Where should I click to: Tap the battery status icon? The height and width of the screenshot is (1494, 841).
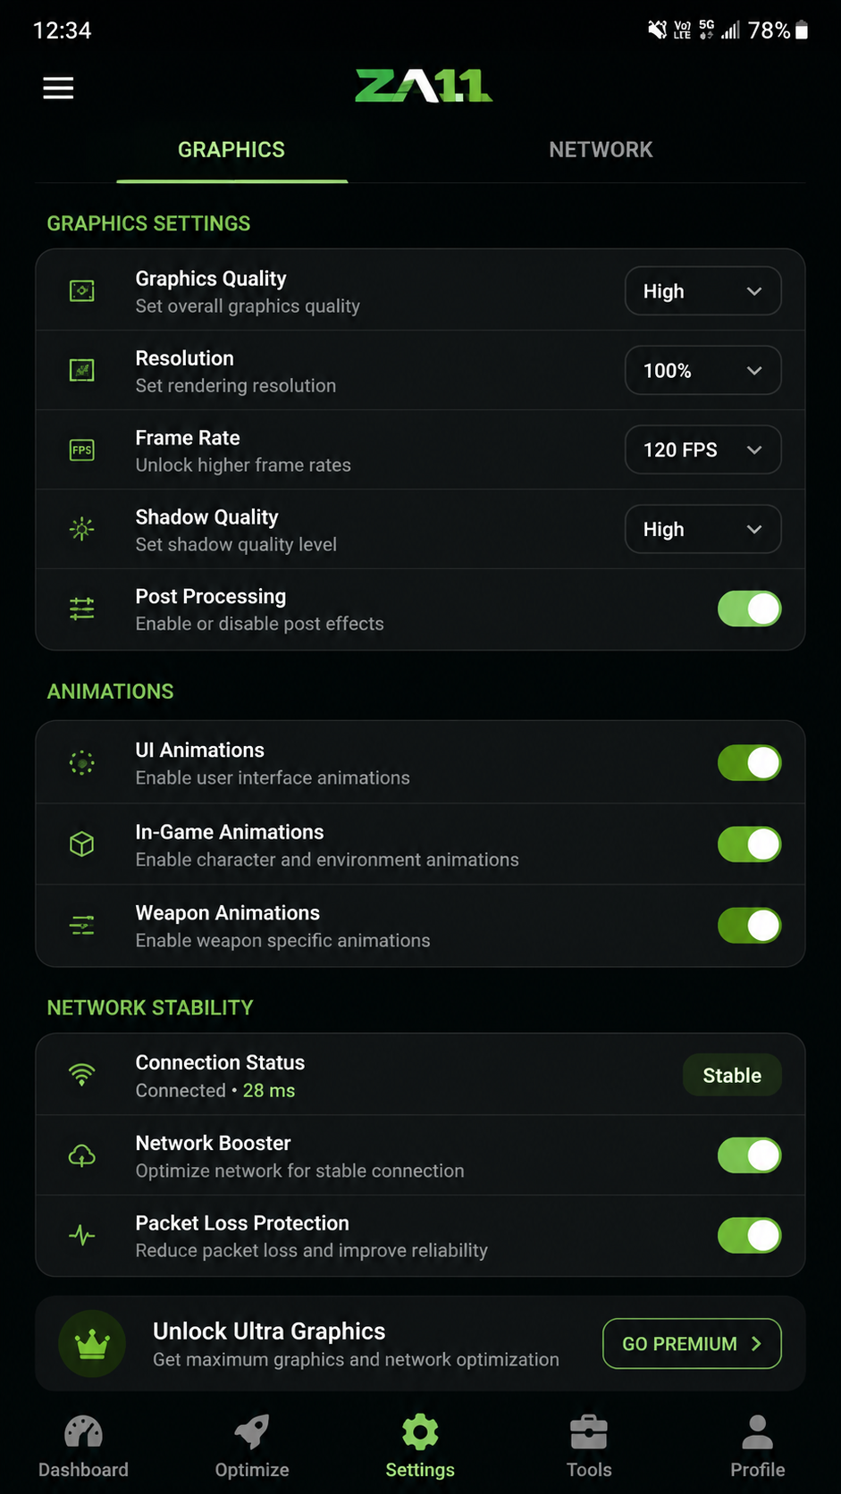(x=802, y=30)
